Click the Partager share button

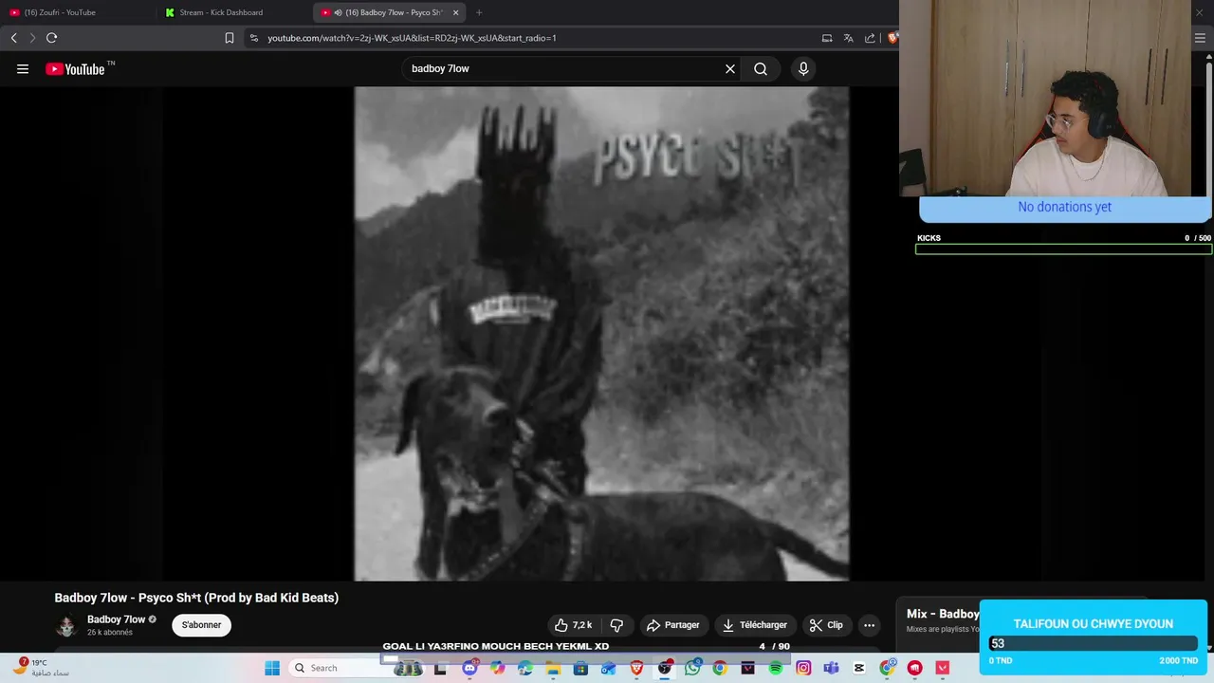pyautogui.click(x=672, y=625)
